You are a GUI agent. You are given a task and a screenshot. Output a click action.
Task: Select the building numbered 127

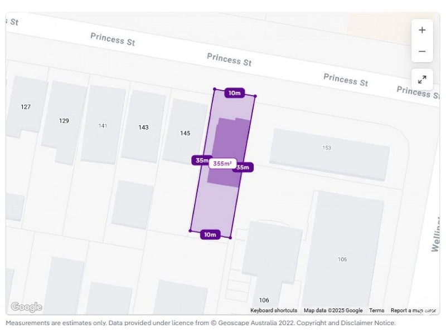(x=26, y=107)
